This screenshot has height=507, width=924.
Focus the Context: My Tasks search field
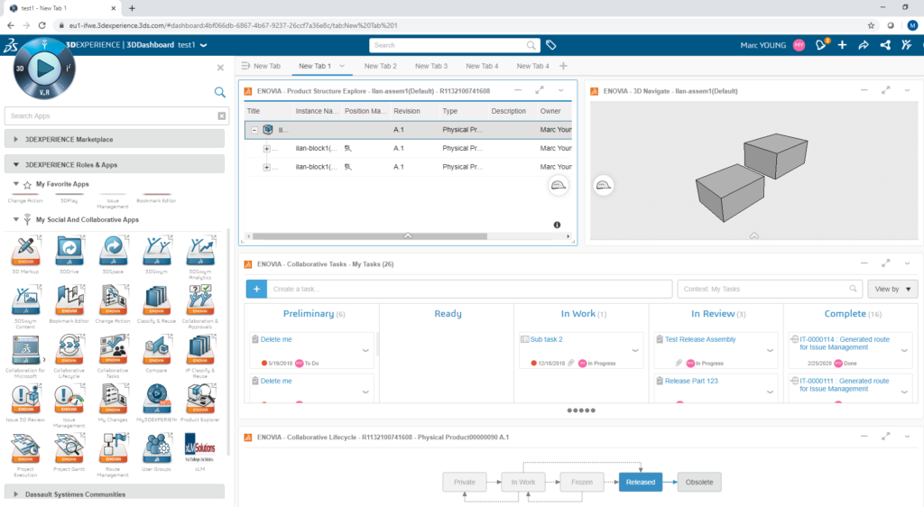[770, 289]
